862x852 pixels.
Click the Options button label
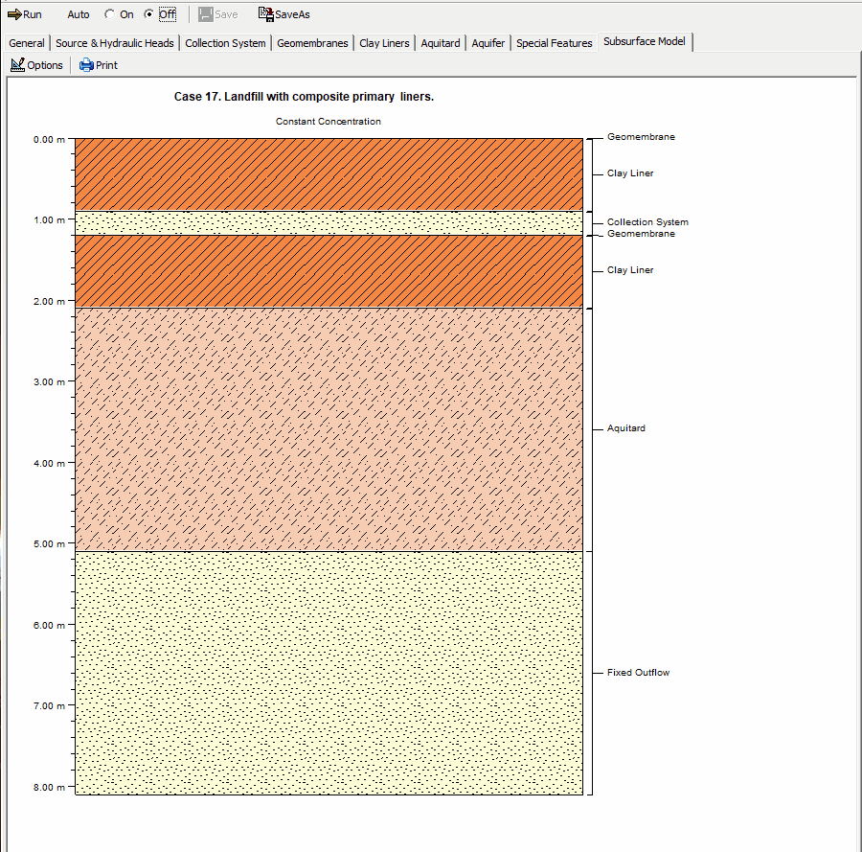pyautogui.click(x=45, y=65)
